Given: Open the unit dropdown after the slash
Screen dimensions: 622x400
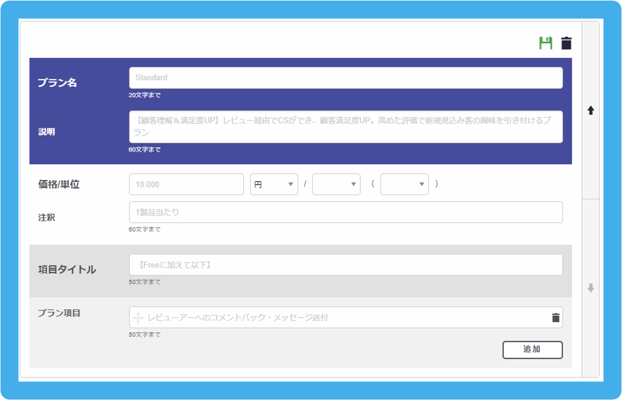Looking at the screenshot, I should 337,184.
